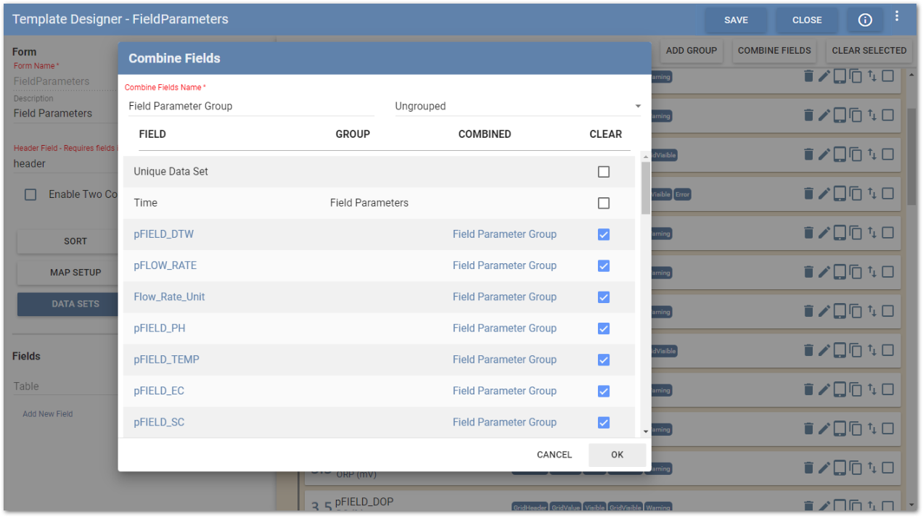Viewport: 923px width, 517px height.
Task: Edit the ORP (mV) field row
Action: pyautogui.click(x=824, y=468)
